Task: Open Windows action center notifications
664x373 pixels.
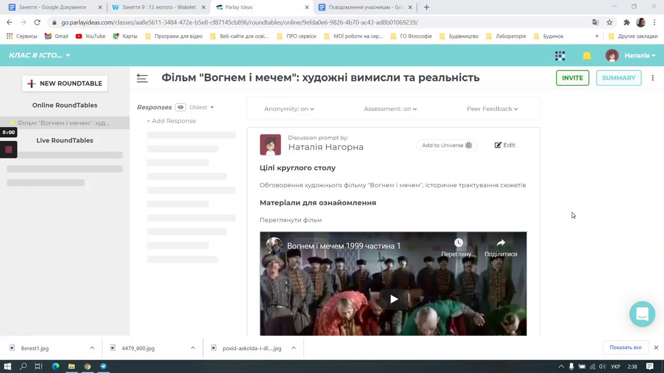Action: (x=649, y=366)
